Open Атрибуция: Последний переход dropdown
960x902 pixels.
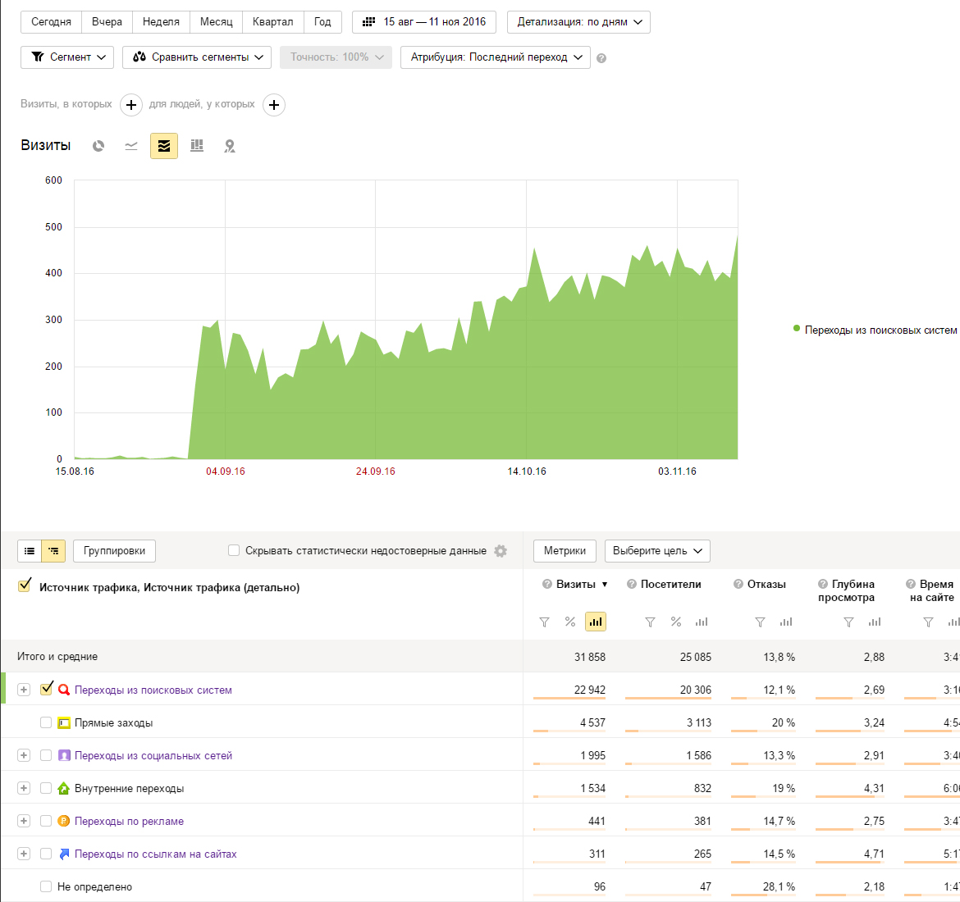(496, 57)
